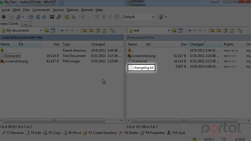Refresh the remote panel
Screen dimensions: 251x141
pyautogui.click(x=232, y=30)
